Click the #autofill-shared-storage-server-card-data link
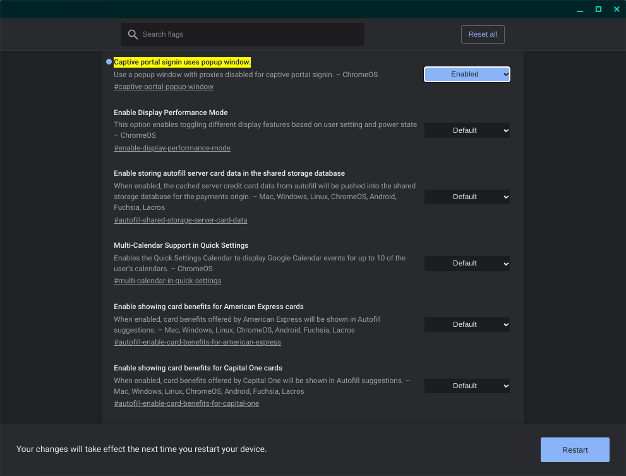Screen dimensions: 626x476 point(181,220)
